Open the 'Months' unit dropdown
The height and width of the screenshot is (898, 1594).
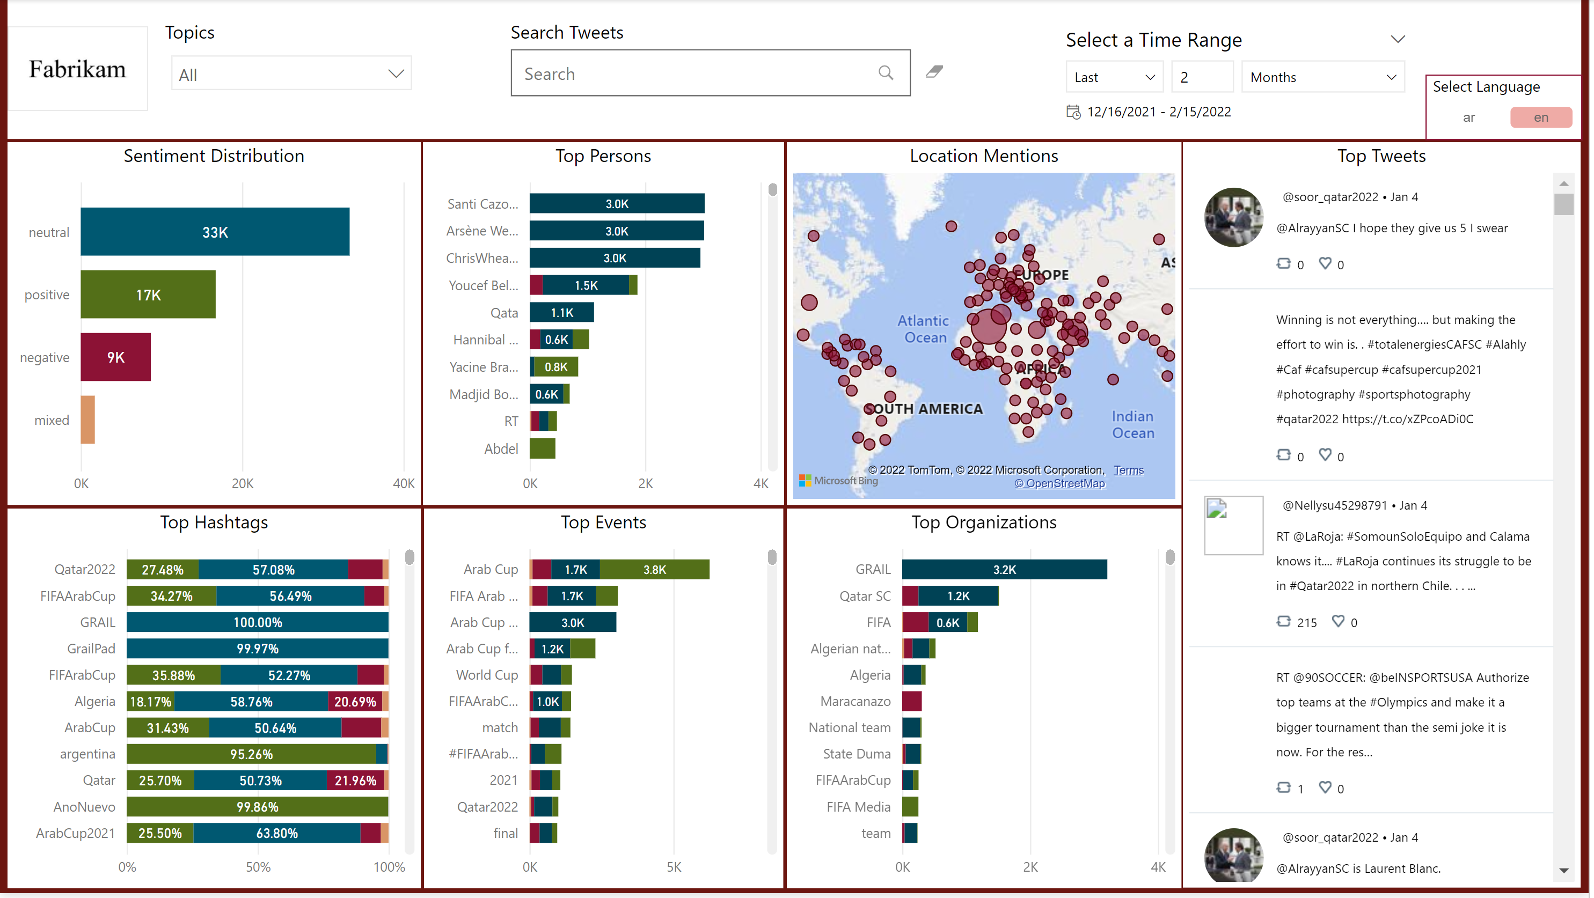coord(1322,77)
